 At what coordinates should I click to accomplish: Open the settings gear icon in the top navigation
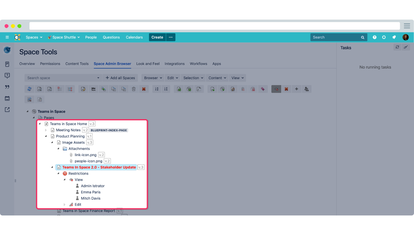pos(384,37)
